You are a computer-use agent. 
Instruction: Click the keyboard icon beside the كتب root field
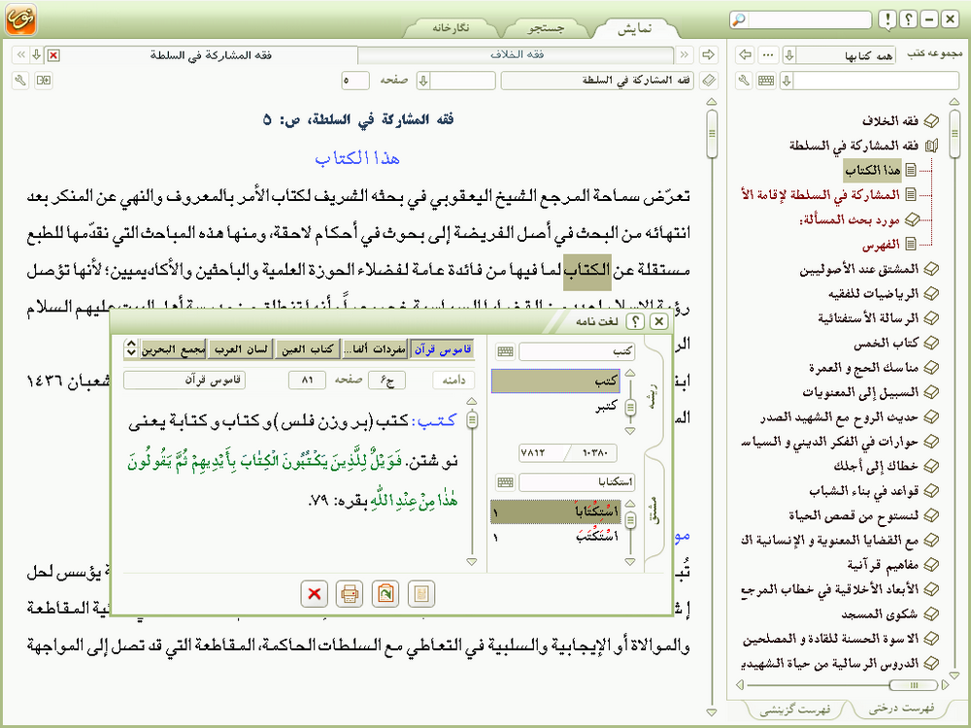(505, 351)
